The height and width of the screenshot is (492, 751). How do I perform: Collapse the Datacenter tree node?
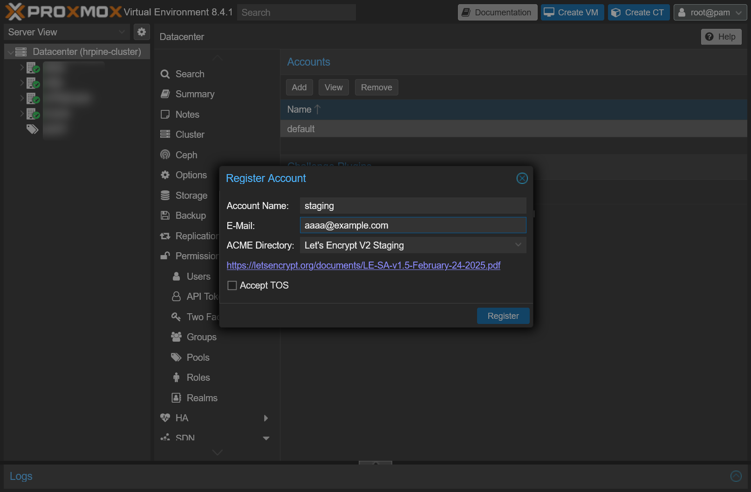pos(11,52)
